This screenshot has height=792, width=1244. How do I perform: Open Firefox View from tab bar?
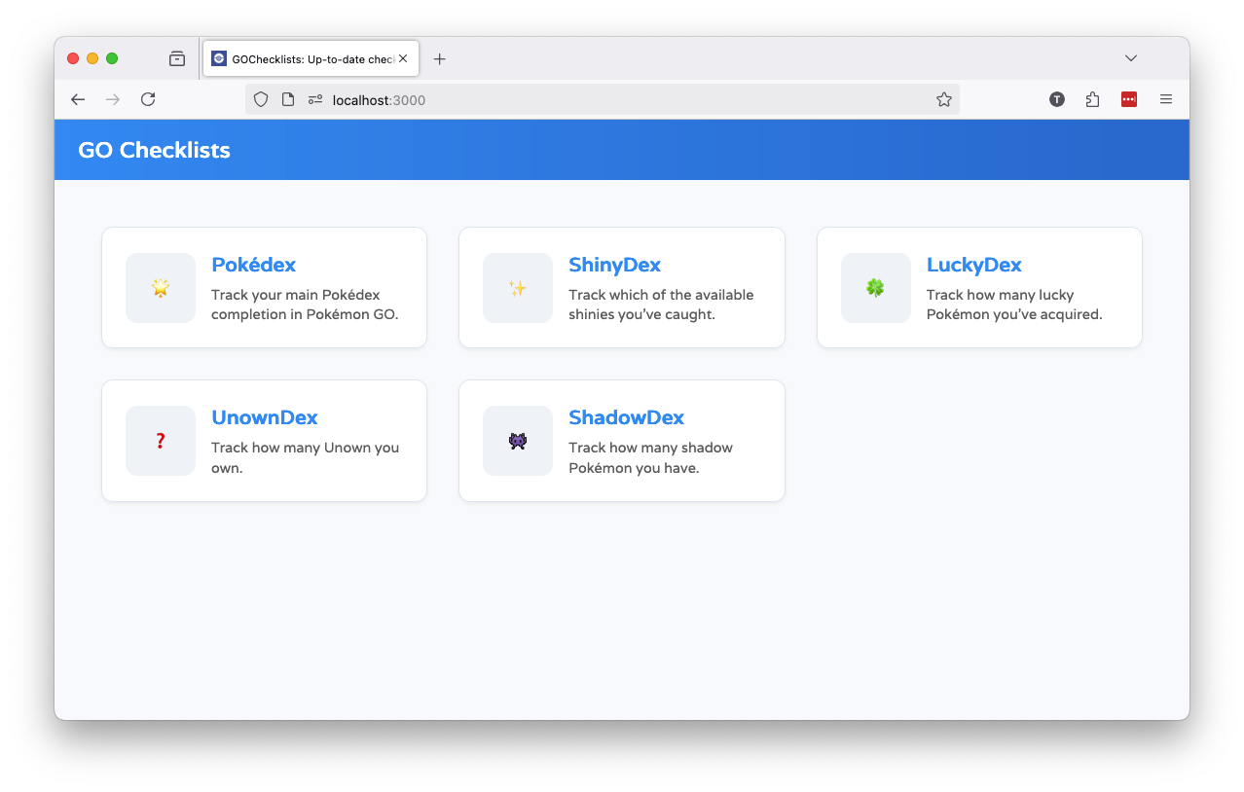[177, 58]
